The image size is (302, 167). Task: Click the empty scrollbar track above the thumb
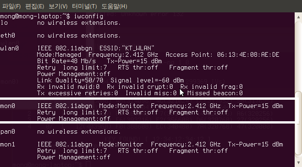pos(298,56)
